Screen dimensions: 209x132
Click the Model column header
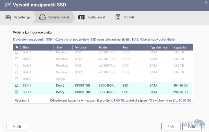pos(103,47)
